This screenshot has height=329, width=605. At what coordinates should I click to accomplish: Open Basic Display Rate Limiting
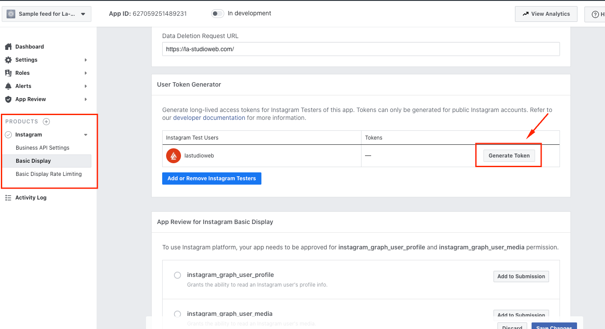[x=49, y=174]
